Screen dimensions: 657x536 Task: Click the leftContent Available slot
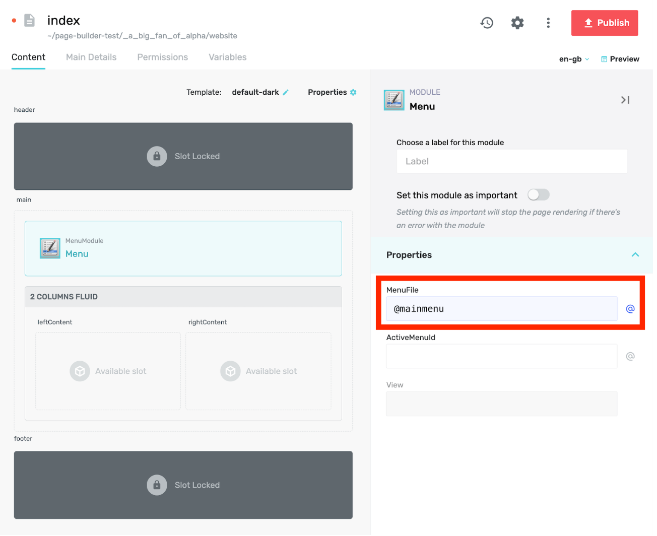coord(108,371)
